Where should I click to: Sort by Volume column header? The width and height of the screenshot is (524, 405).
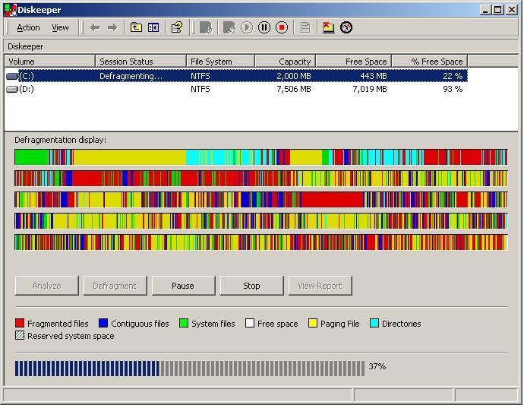50,61
